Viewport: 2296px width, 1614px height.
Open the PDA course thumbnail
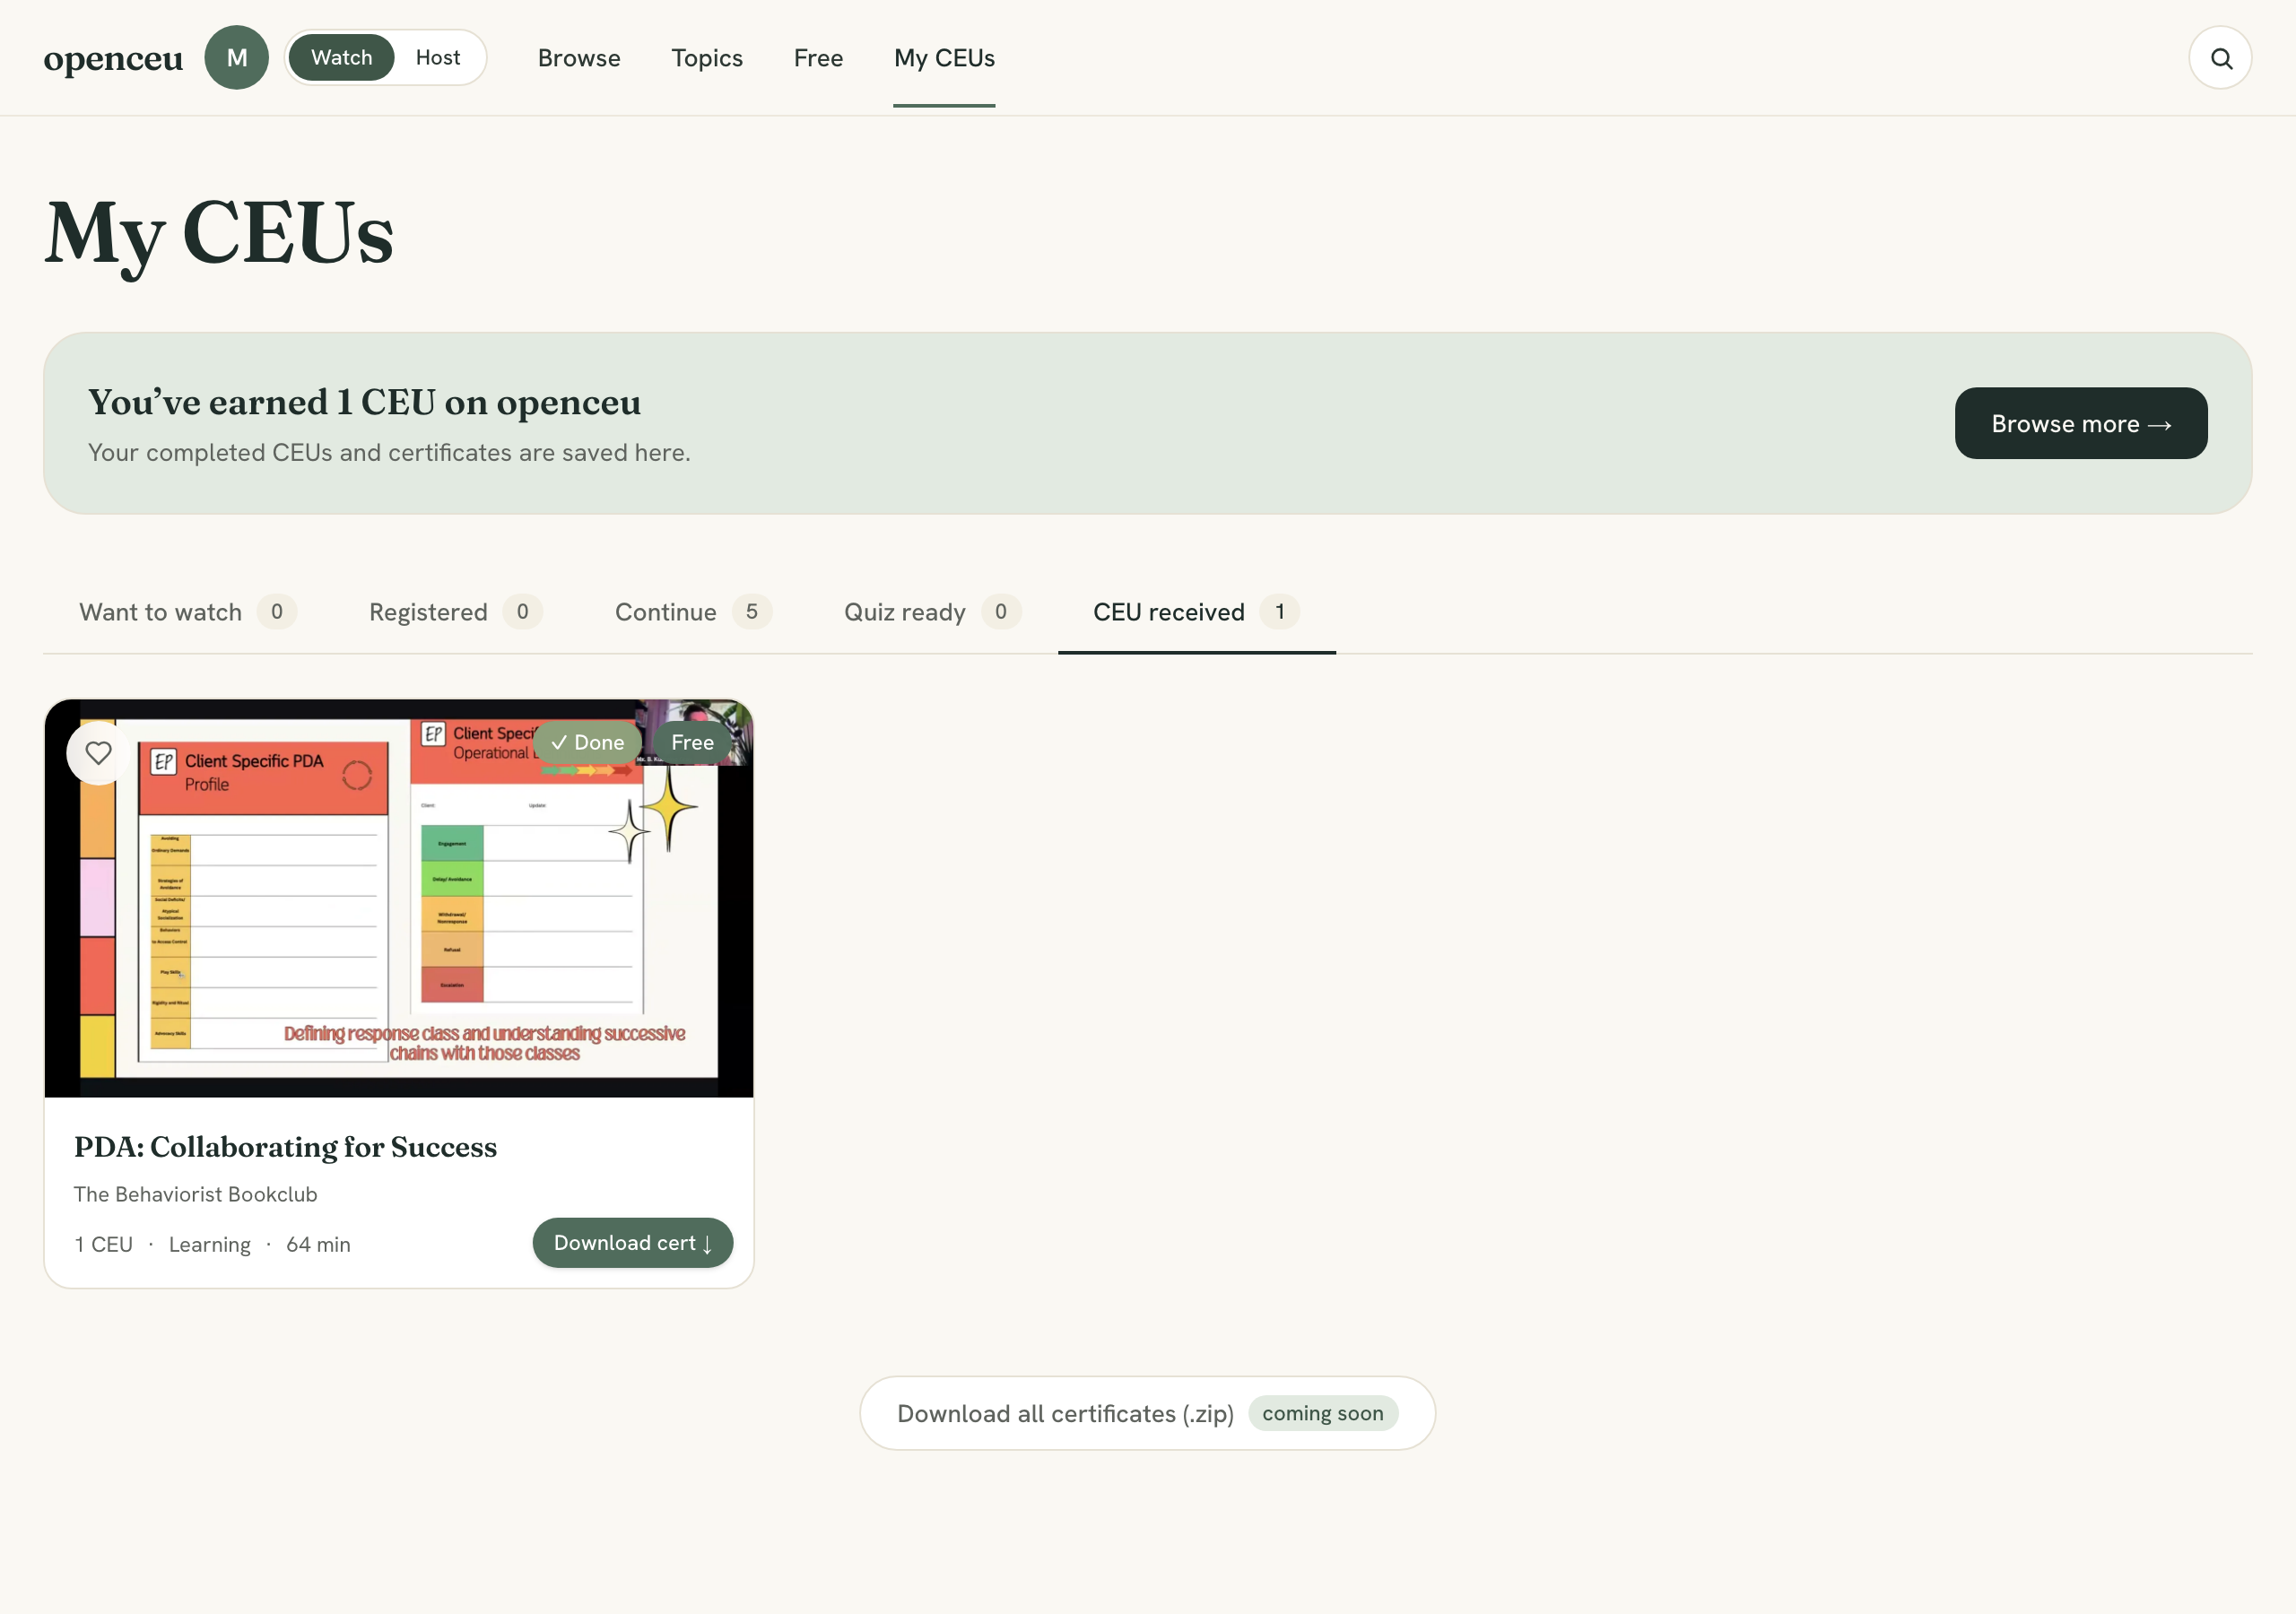pyautogui.click(x=398, y=898)
